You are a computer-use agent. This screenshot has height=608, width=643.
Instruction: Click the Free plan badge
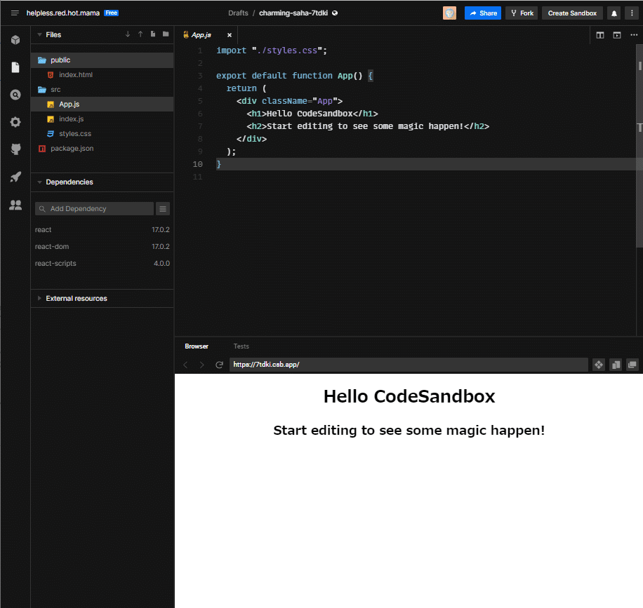coord(112,13)
